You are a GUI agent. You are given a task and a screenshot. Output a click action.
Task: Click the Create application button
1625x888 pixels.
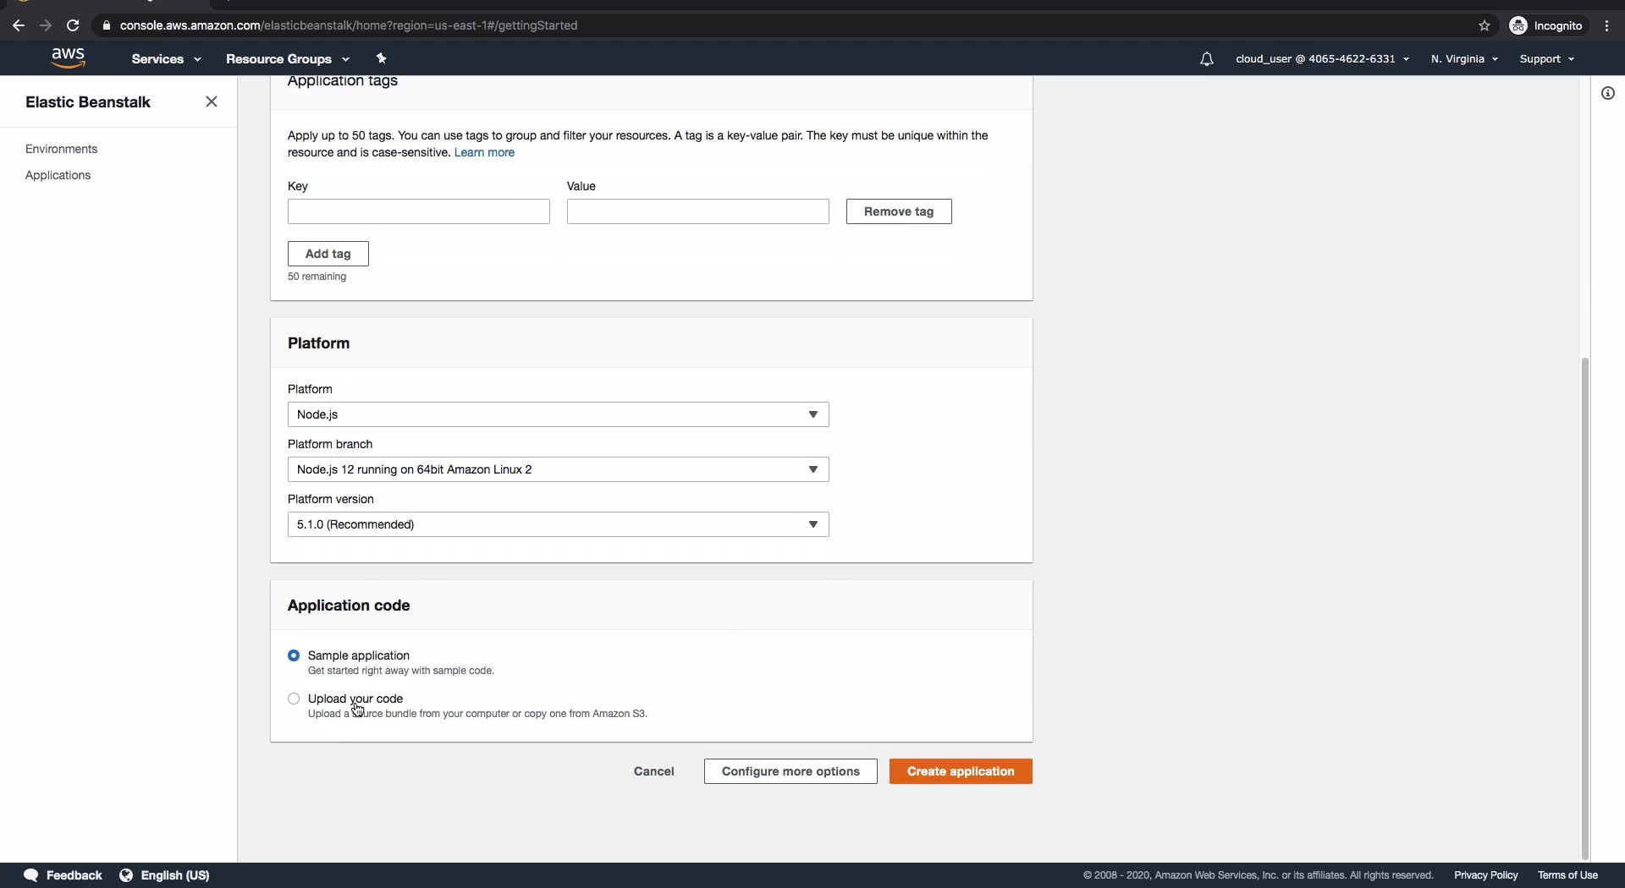pyautogui.click(x=961, y=771)
